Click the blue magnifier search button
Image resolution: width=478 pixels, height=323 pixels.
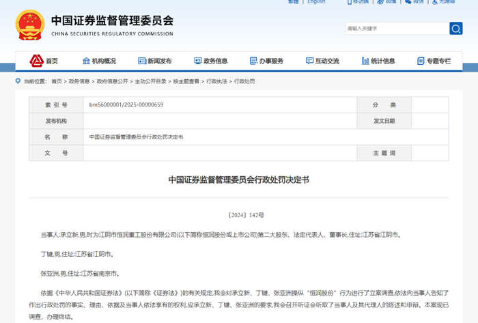point(455,28)
